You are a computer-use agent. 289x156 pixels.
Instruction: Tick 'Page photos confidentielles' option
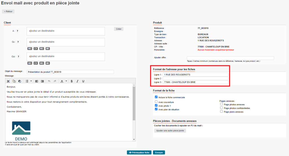[x=222, y=108]
